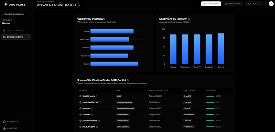
Task: Open the Analysis Report sidebar item
Action: (16, 30)
